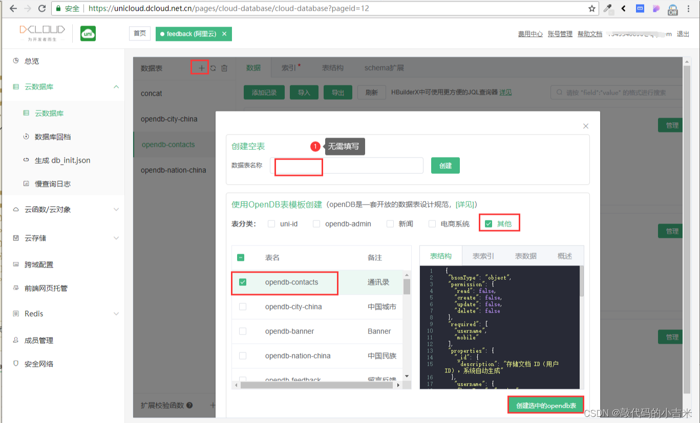The image size is (700, 423).
Task: Uncheck the opendb-contacts row checkbox
Action: click(x=243, y=282)
